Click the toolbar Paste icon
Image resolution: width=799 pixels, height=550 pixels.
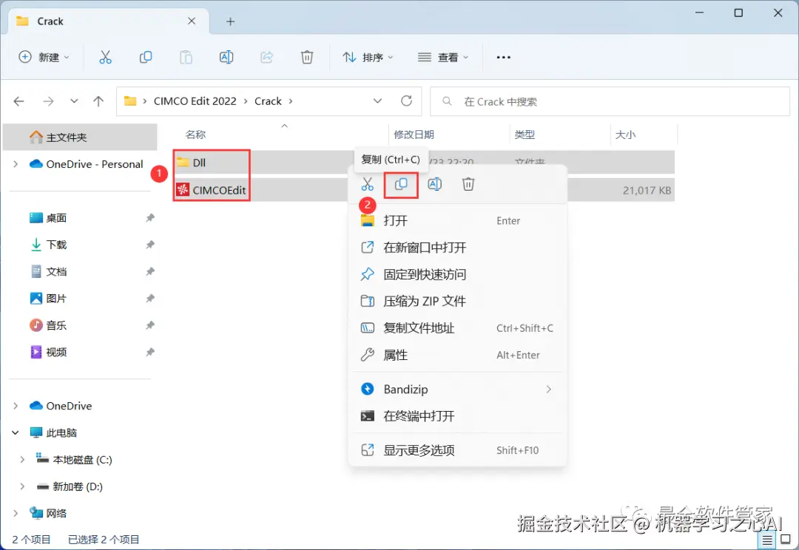(186, 57)
